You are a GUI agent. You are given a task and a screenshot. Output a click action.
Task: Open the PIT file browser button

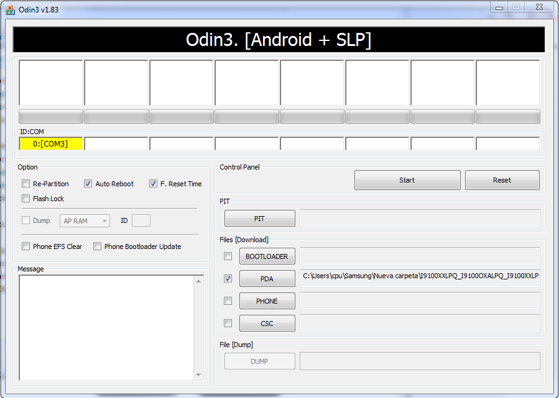pos(259,219)
